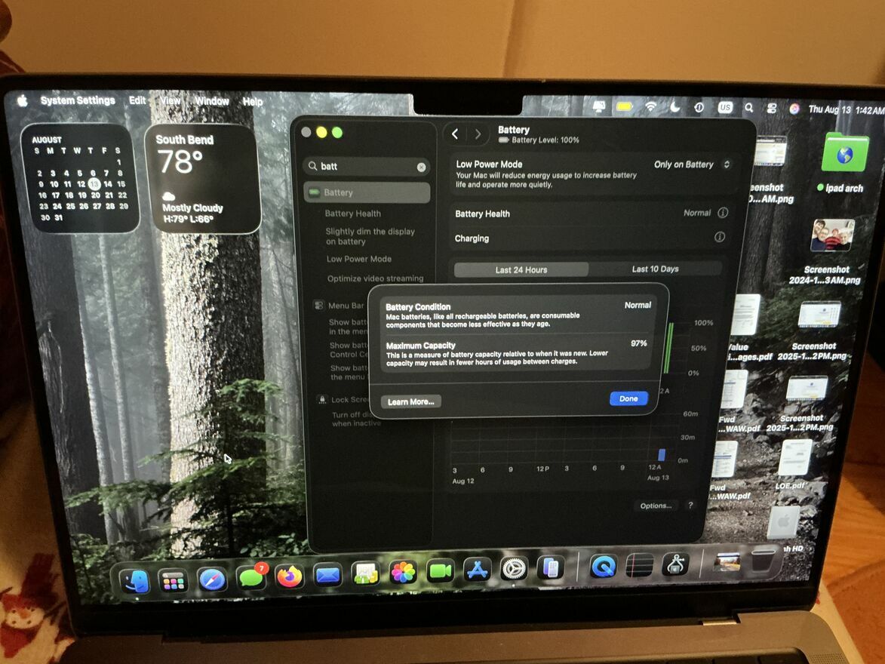Open Safari from the Dock

(x=212, y=580)
